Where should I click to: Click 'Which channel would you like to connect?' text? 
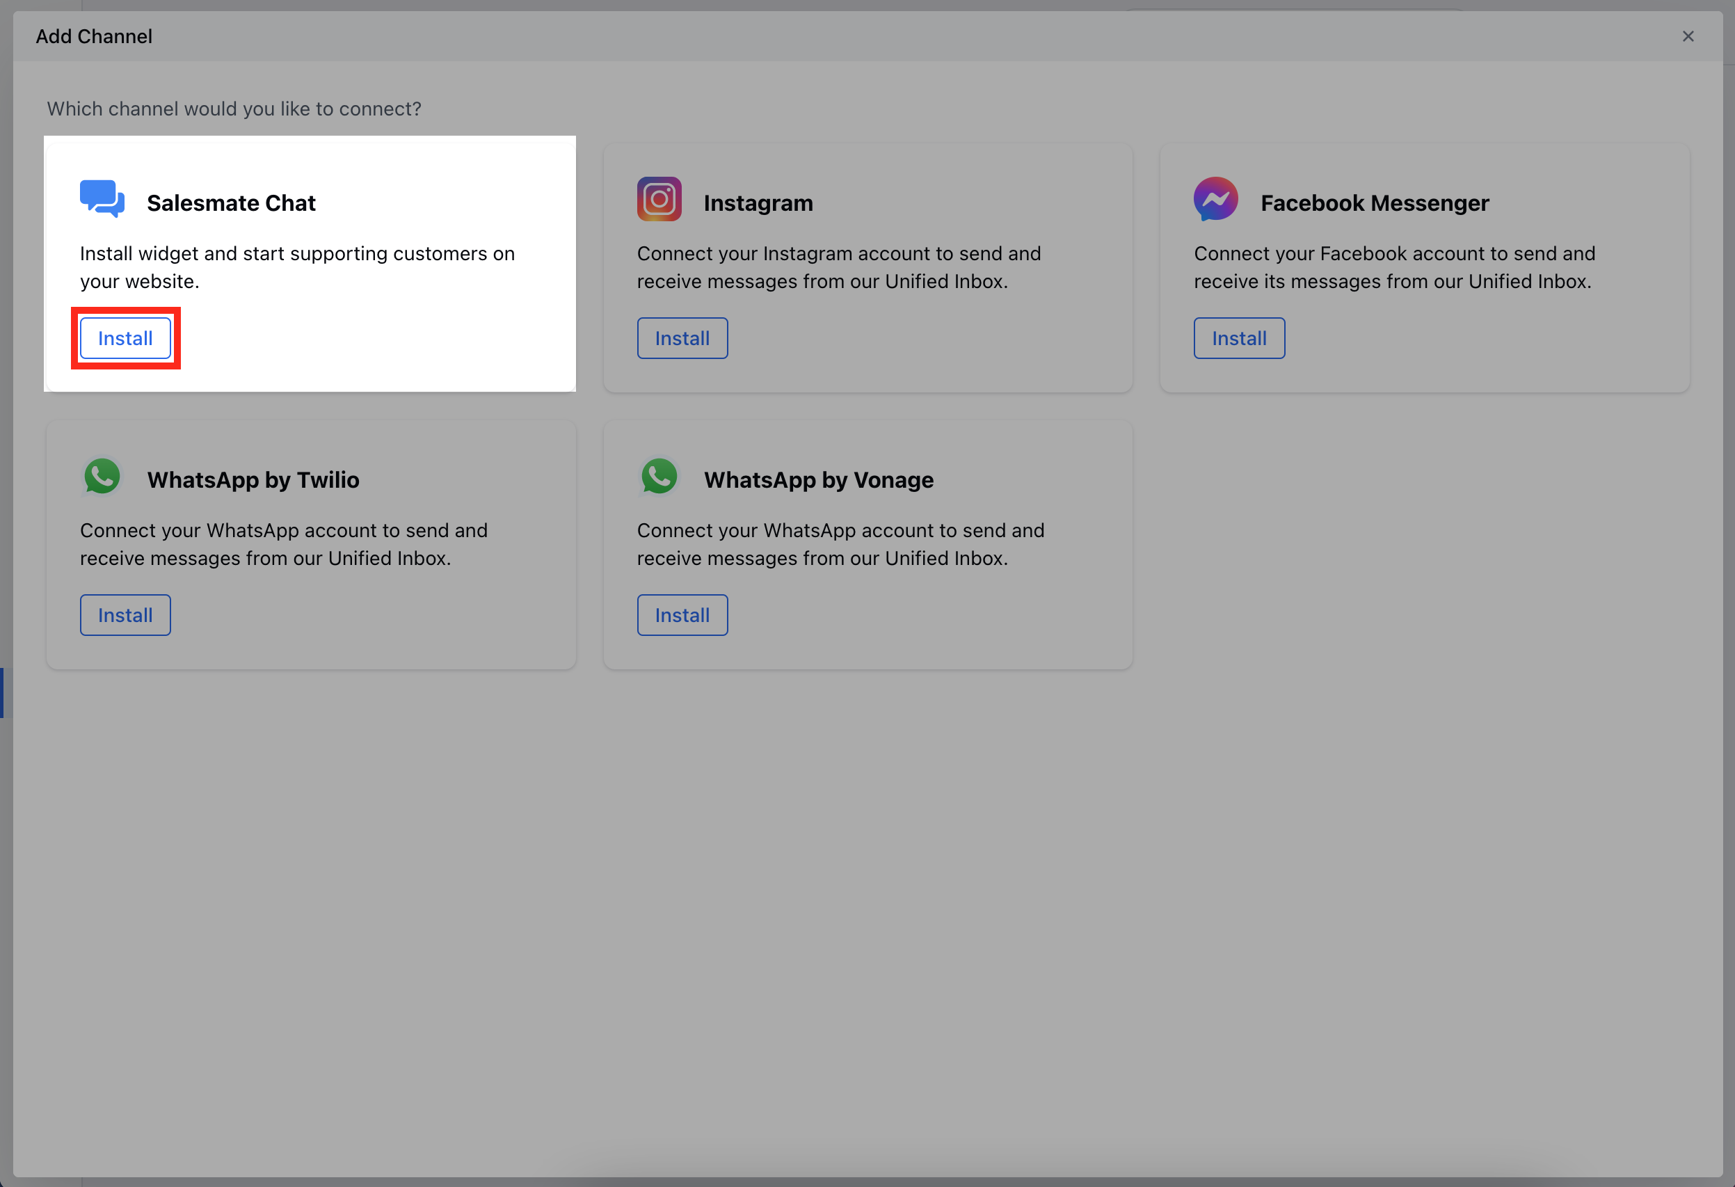[x=234, y=109]
